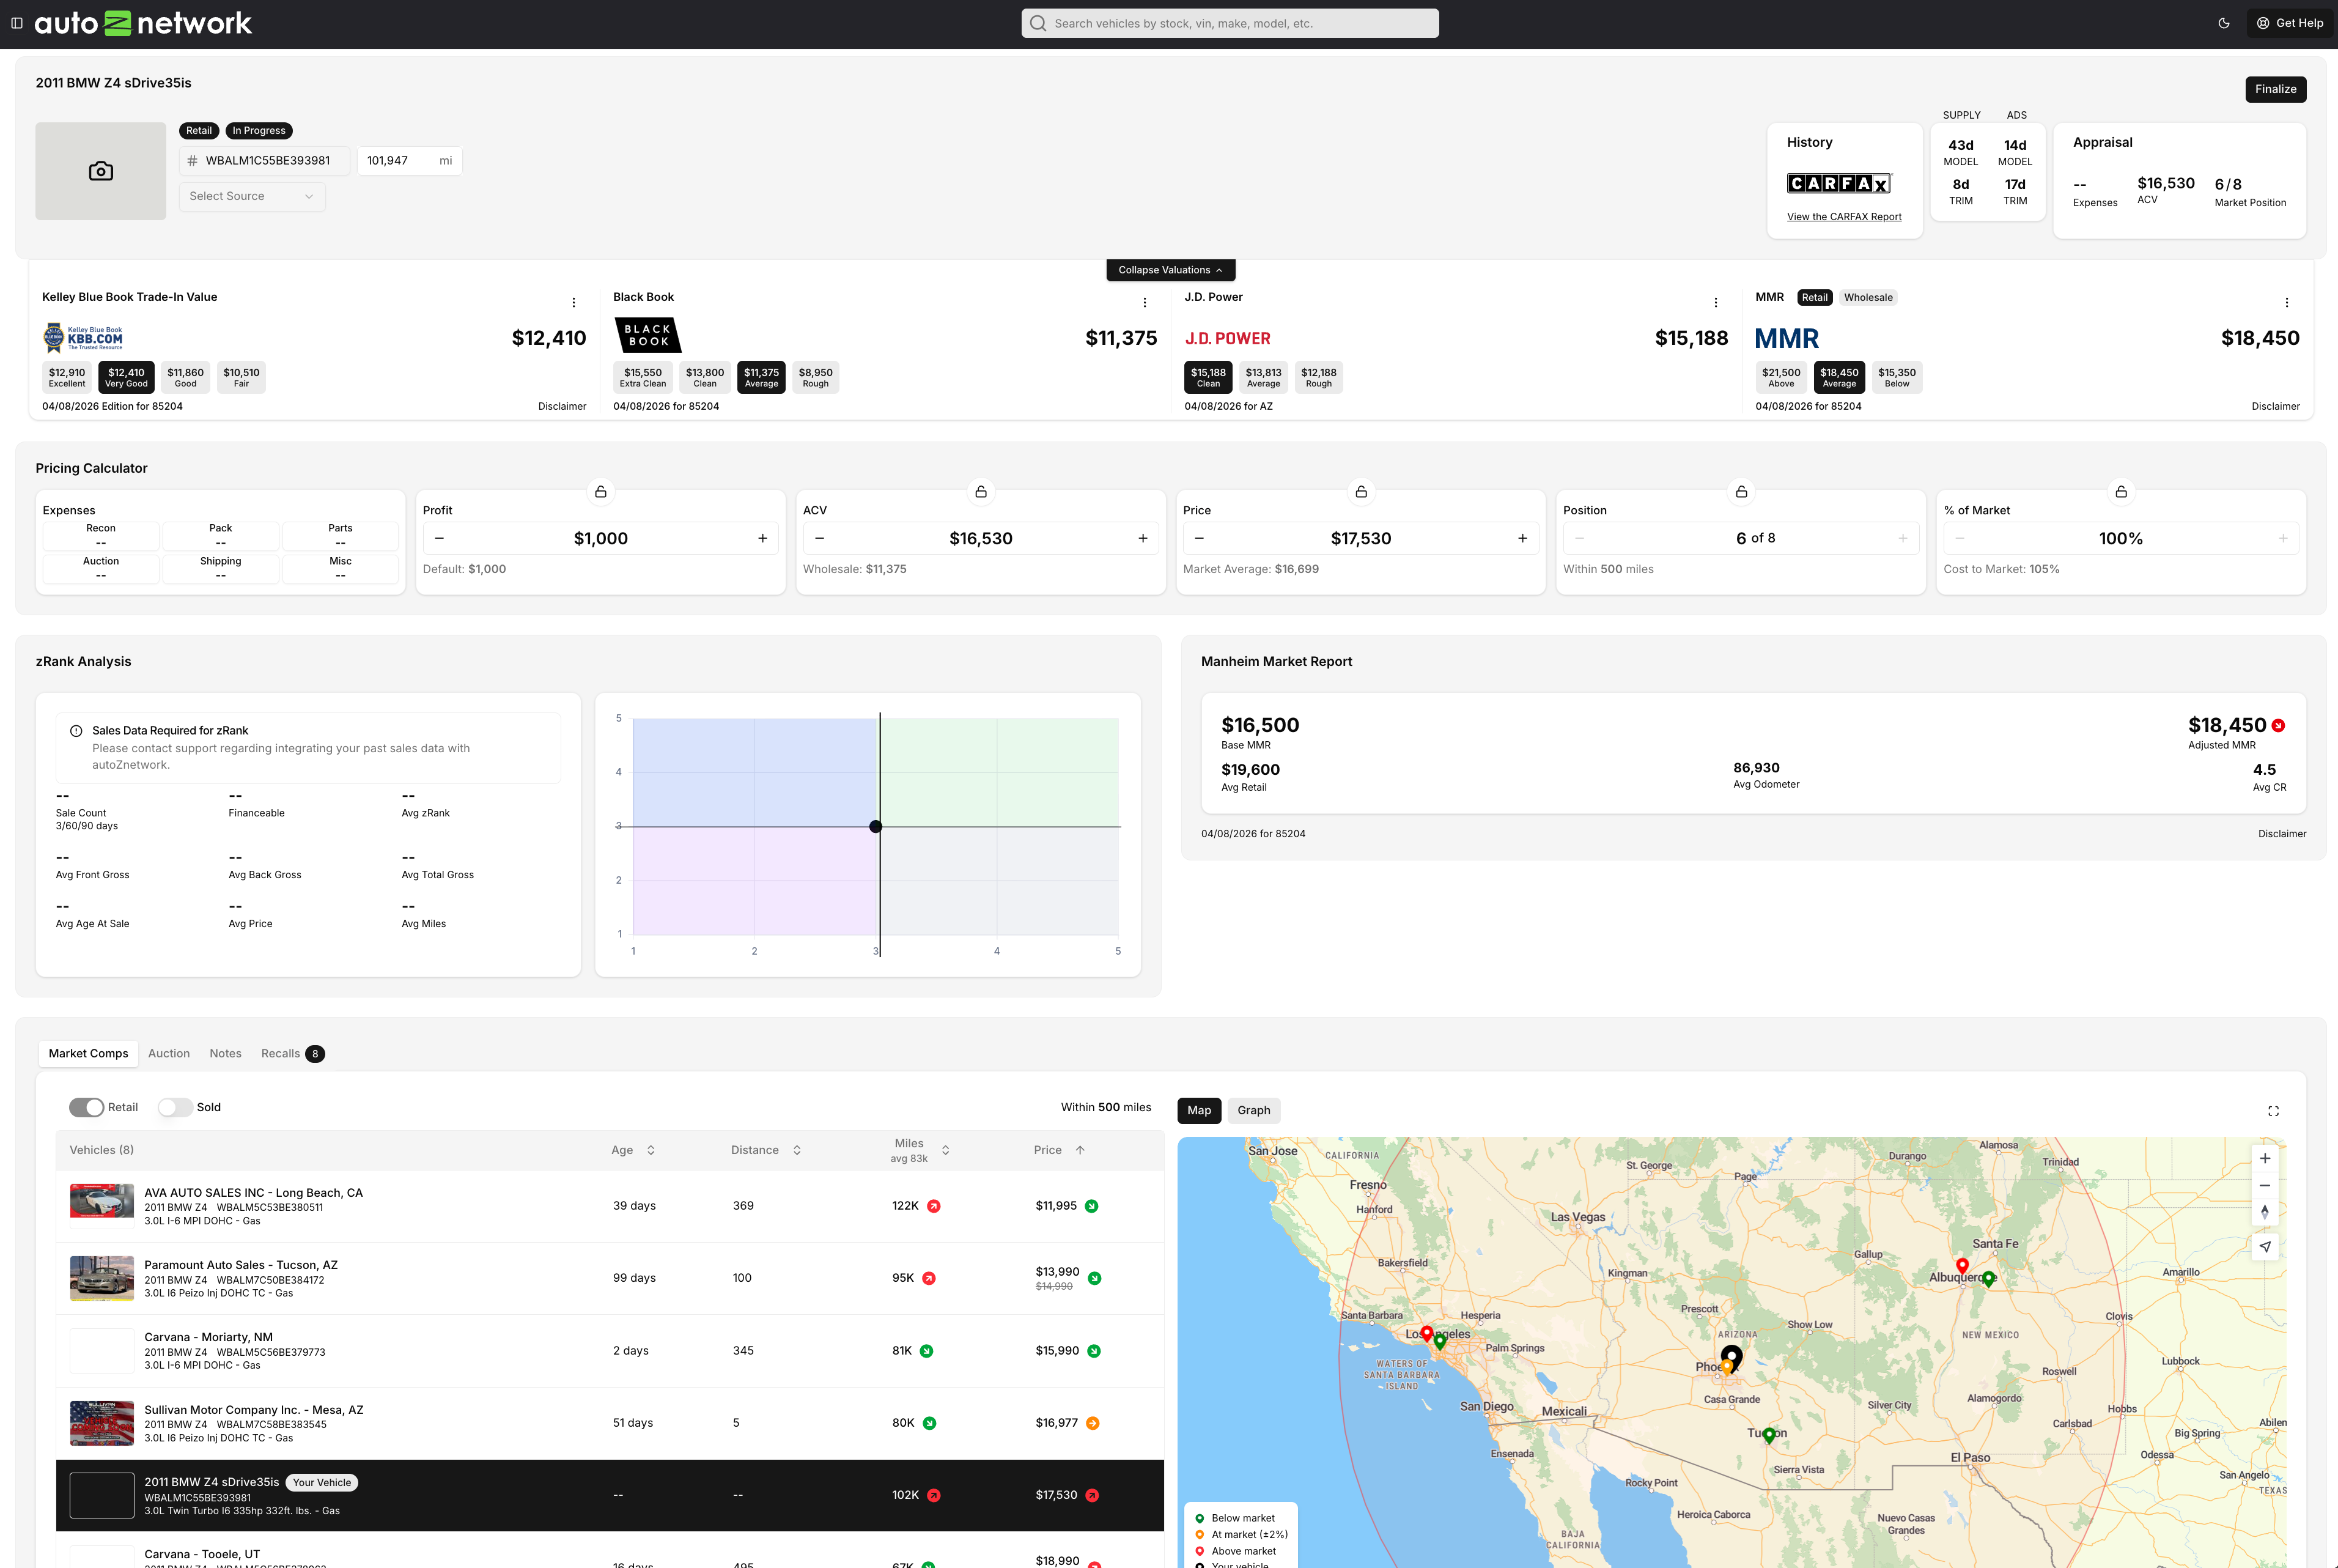Unlock the Profit lock icon
This screenshot has height=1568, width=2338.
601,492
